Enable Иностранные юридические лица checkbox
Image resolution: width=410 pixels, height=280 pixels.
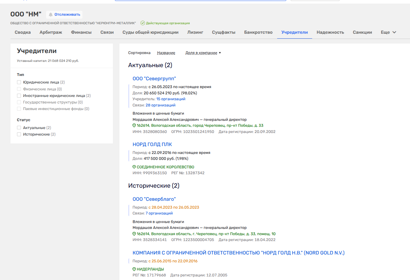pos(19,96)
